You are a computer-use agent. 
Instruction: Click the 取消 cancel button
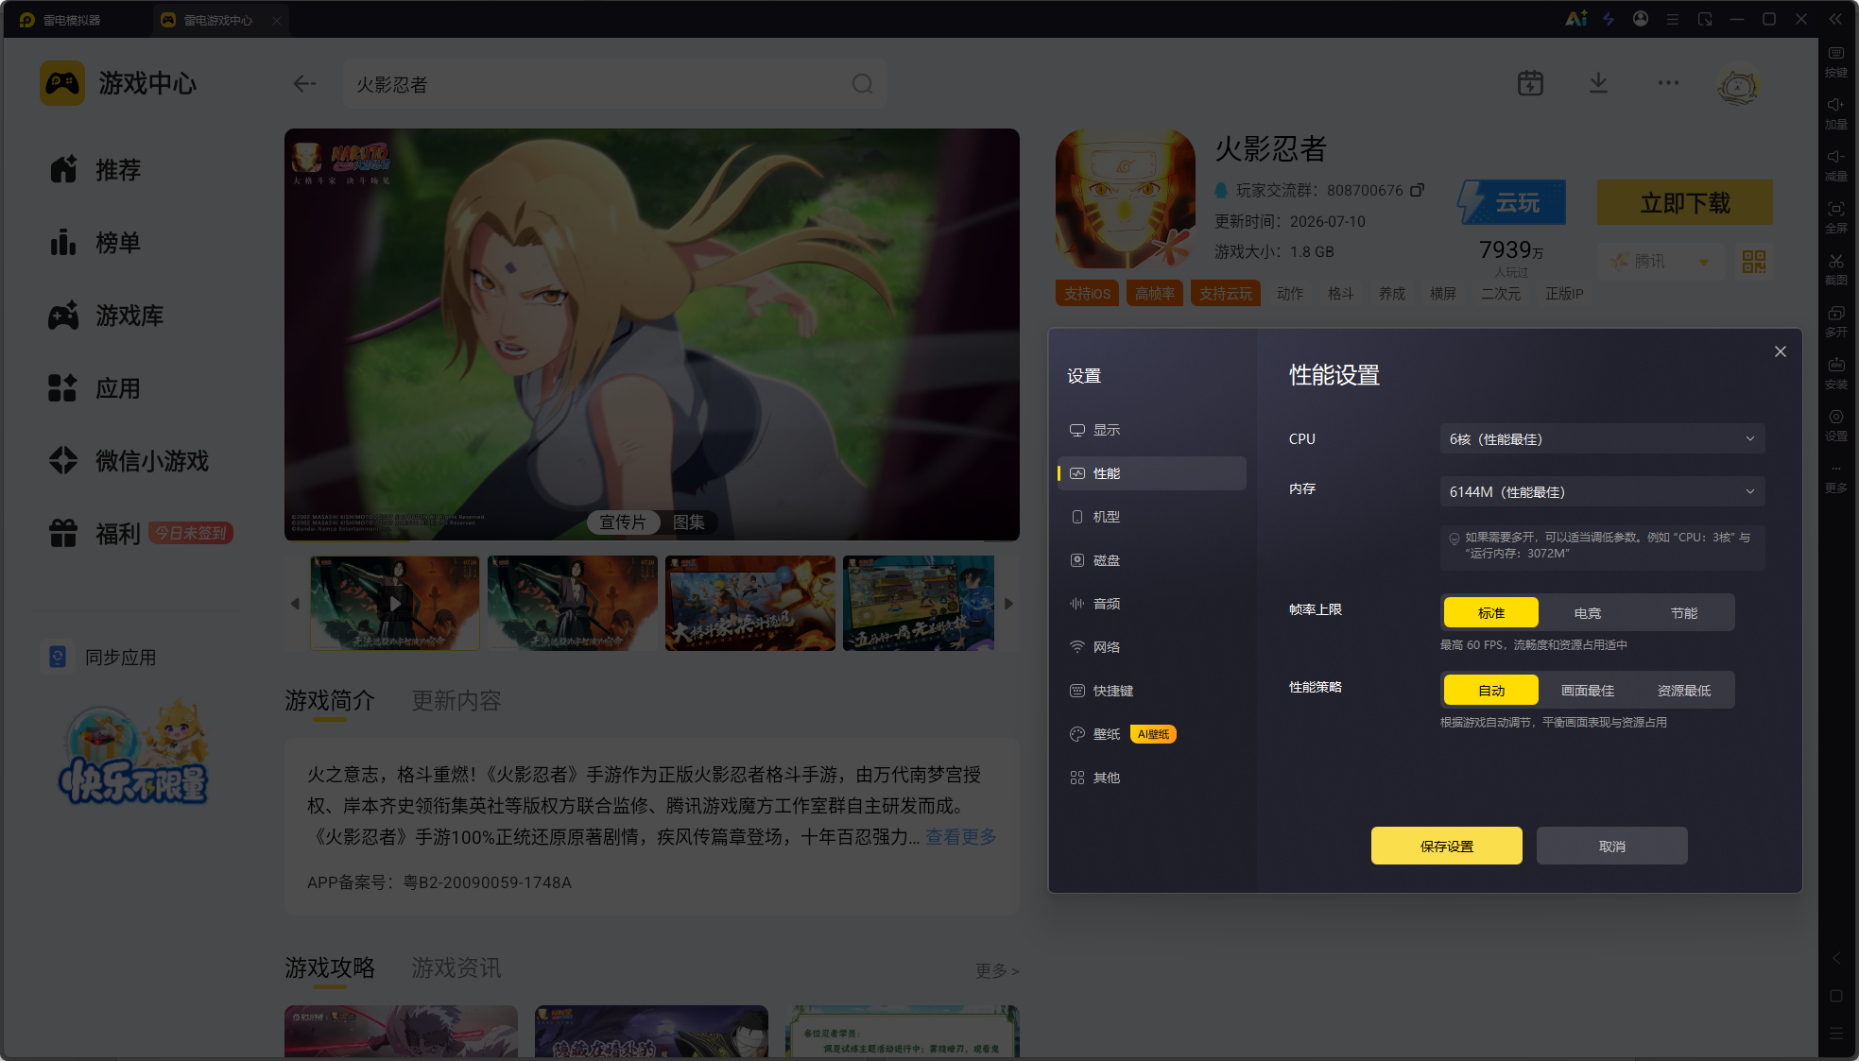[1611, 846]
